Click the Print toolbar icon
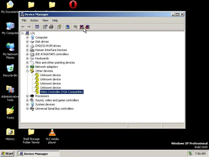Screen dimensions: 209x157 [x=51, y=27]
